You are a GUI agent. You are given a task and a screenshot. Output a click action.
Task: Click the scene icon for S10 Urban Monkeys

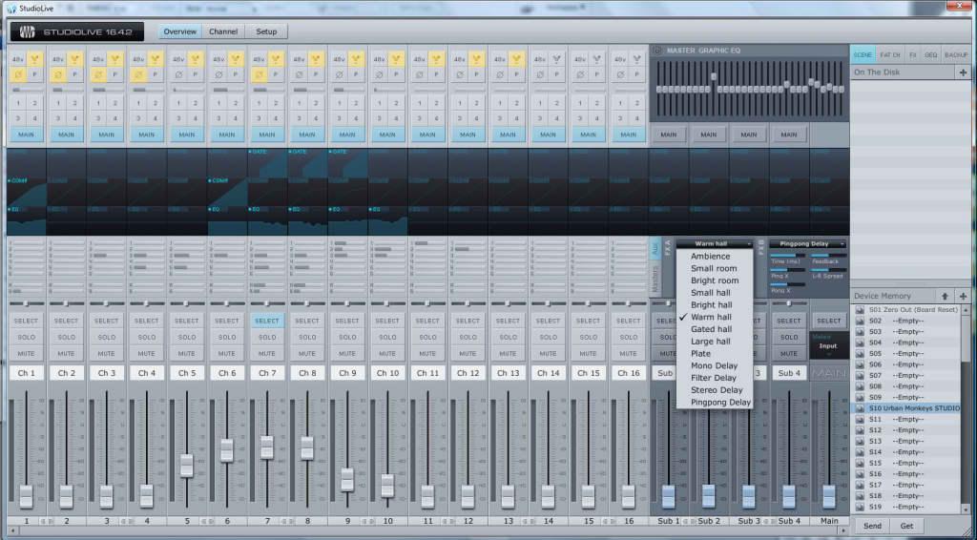860,408
